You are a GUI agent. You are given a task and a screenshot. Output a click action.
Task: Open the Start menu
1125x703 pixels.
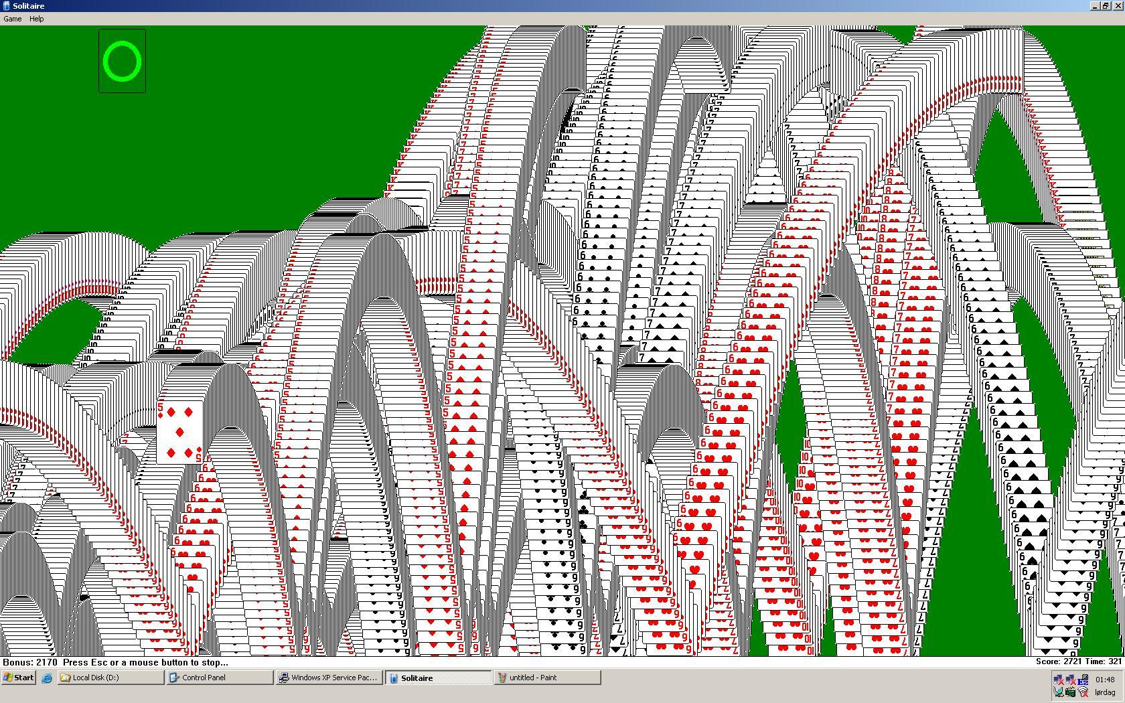tap(19, 678)
